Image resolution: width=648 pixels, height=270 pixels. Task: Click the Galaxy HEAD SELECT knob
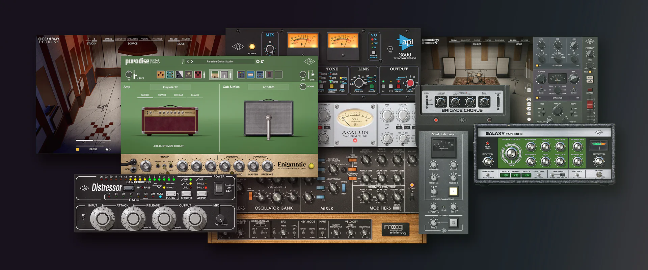(x=511, y=153)
